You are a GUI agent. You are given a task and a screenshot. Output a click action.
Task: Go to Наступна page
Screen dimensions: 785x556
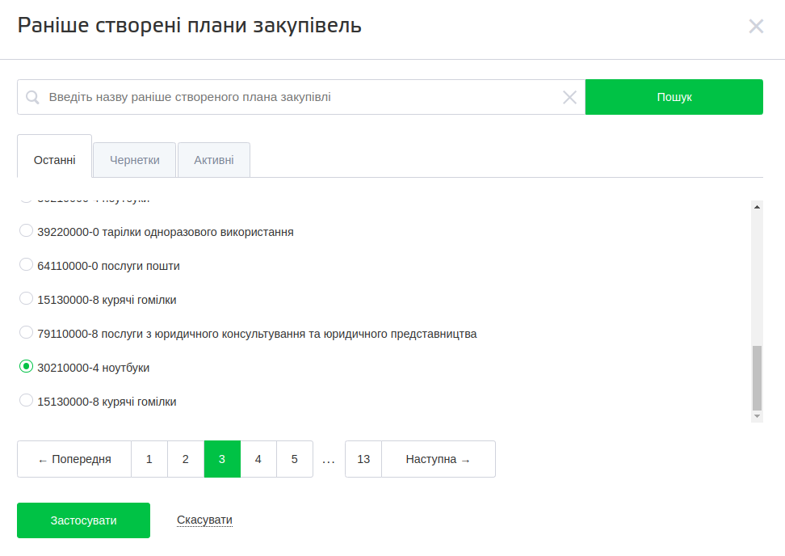click(438, 459)
